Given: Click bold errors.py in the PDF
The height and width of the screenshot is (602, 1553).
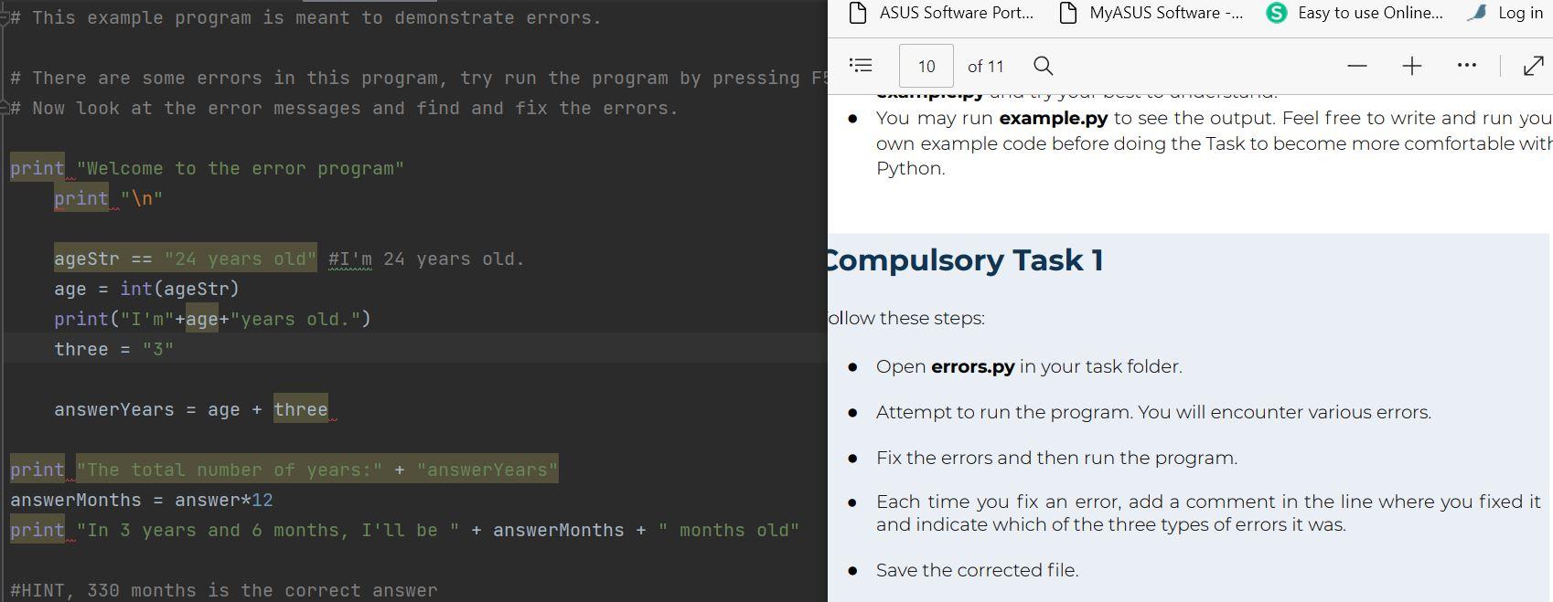Looking at the screenshot, I should coord(972,366).
